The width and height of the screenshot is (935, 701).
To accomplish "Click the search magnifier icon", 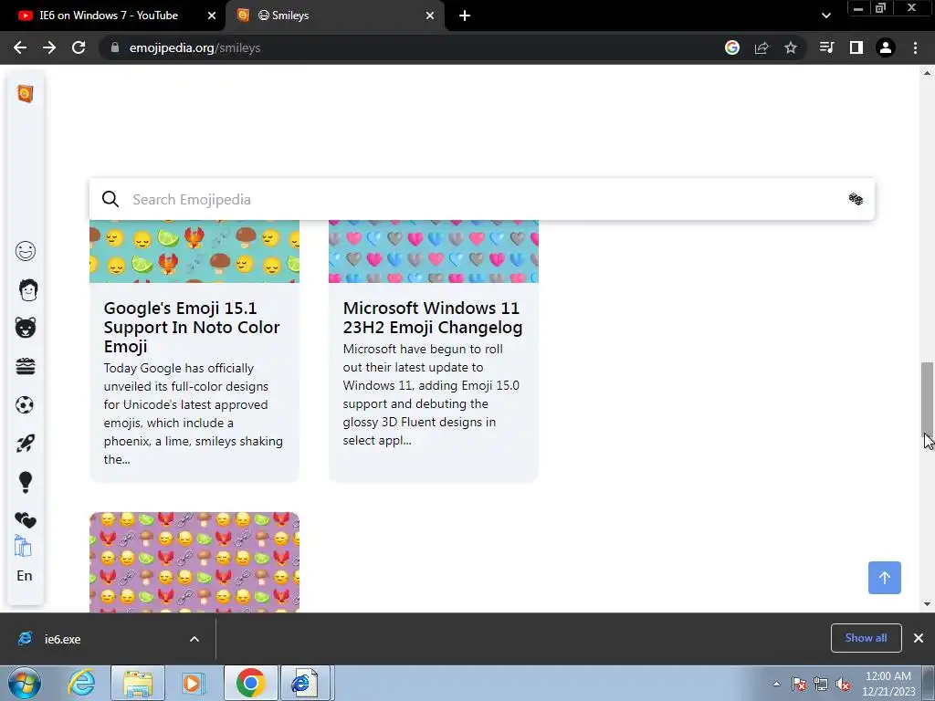I will click(110, 199).
